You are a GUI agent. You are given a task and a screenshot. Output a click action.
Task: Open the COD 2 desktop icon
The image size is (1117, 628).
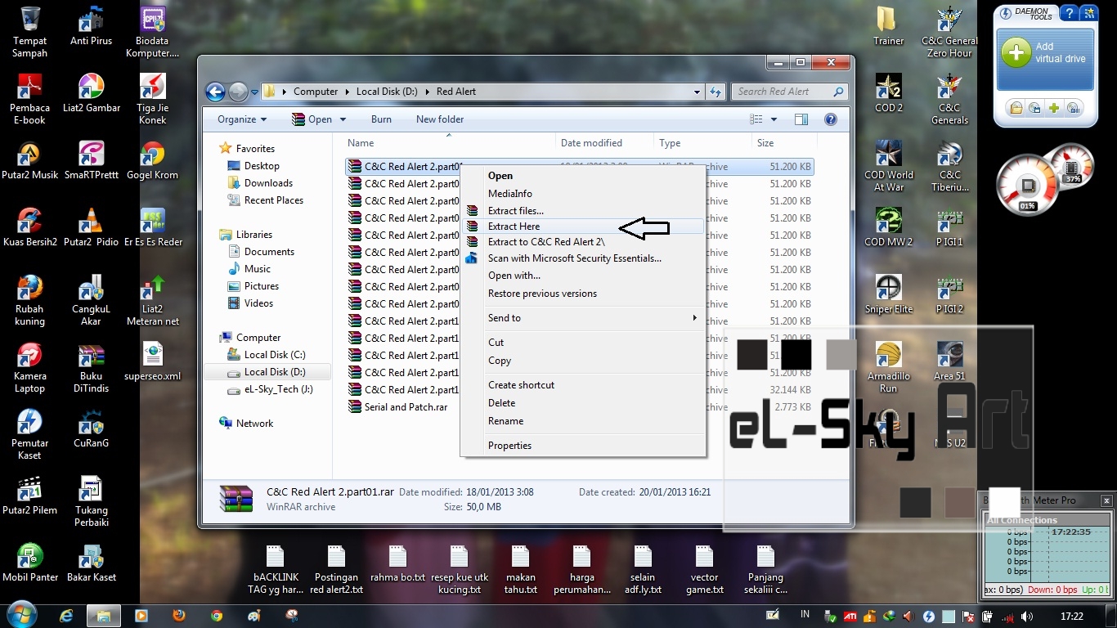(x=889, y=92)
